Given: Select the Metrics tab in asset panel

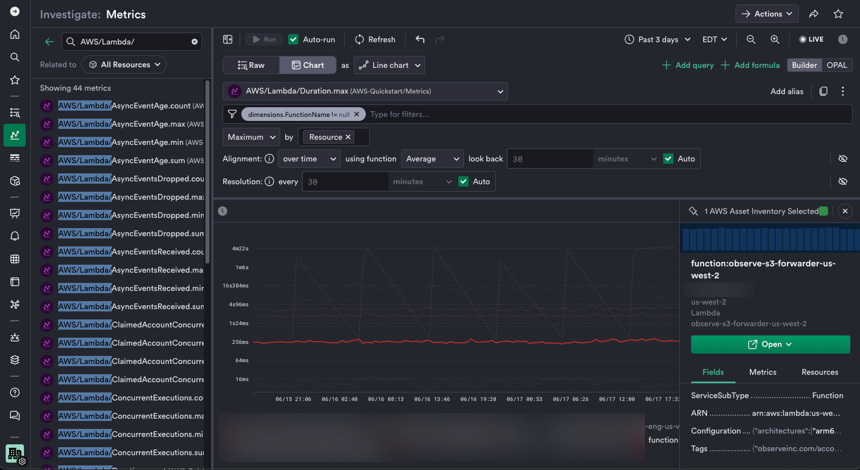Looking at the screenshot, I should pos(762,372).
